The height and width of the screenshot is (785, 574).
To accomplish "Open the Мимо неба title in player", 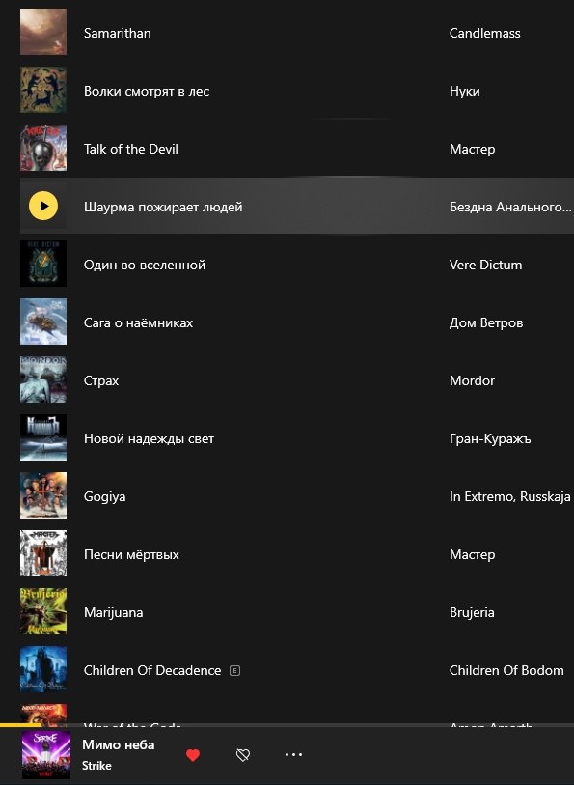I will pos(119,745).
